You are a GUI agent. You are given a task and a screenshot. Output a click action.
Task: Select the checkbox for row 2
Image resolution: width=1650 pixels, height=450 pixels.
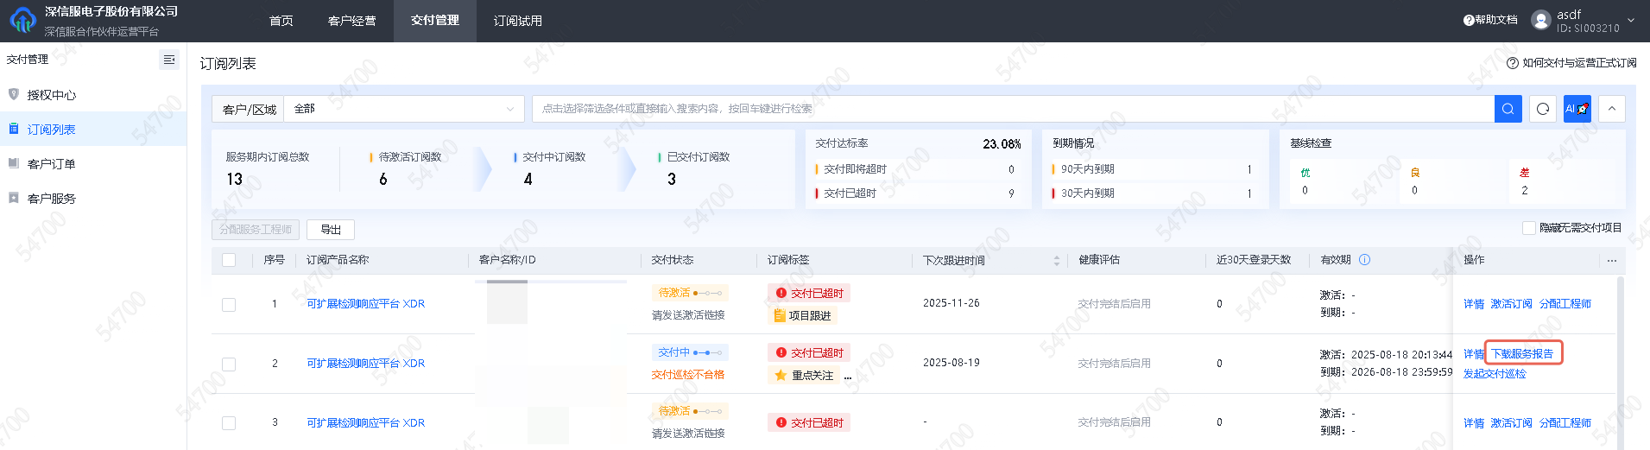(229, 364)
